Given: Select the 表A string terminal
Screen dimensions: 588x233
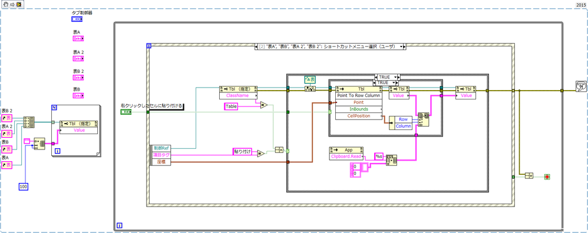Looking at the screenshot, I should [x=78, y=38].
